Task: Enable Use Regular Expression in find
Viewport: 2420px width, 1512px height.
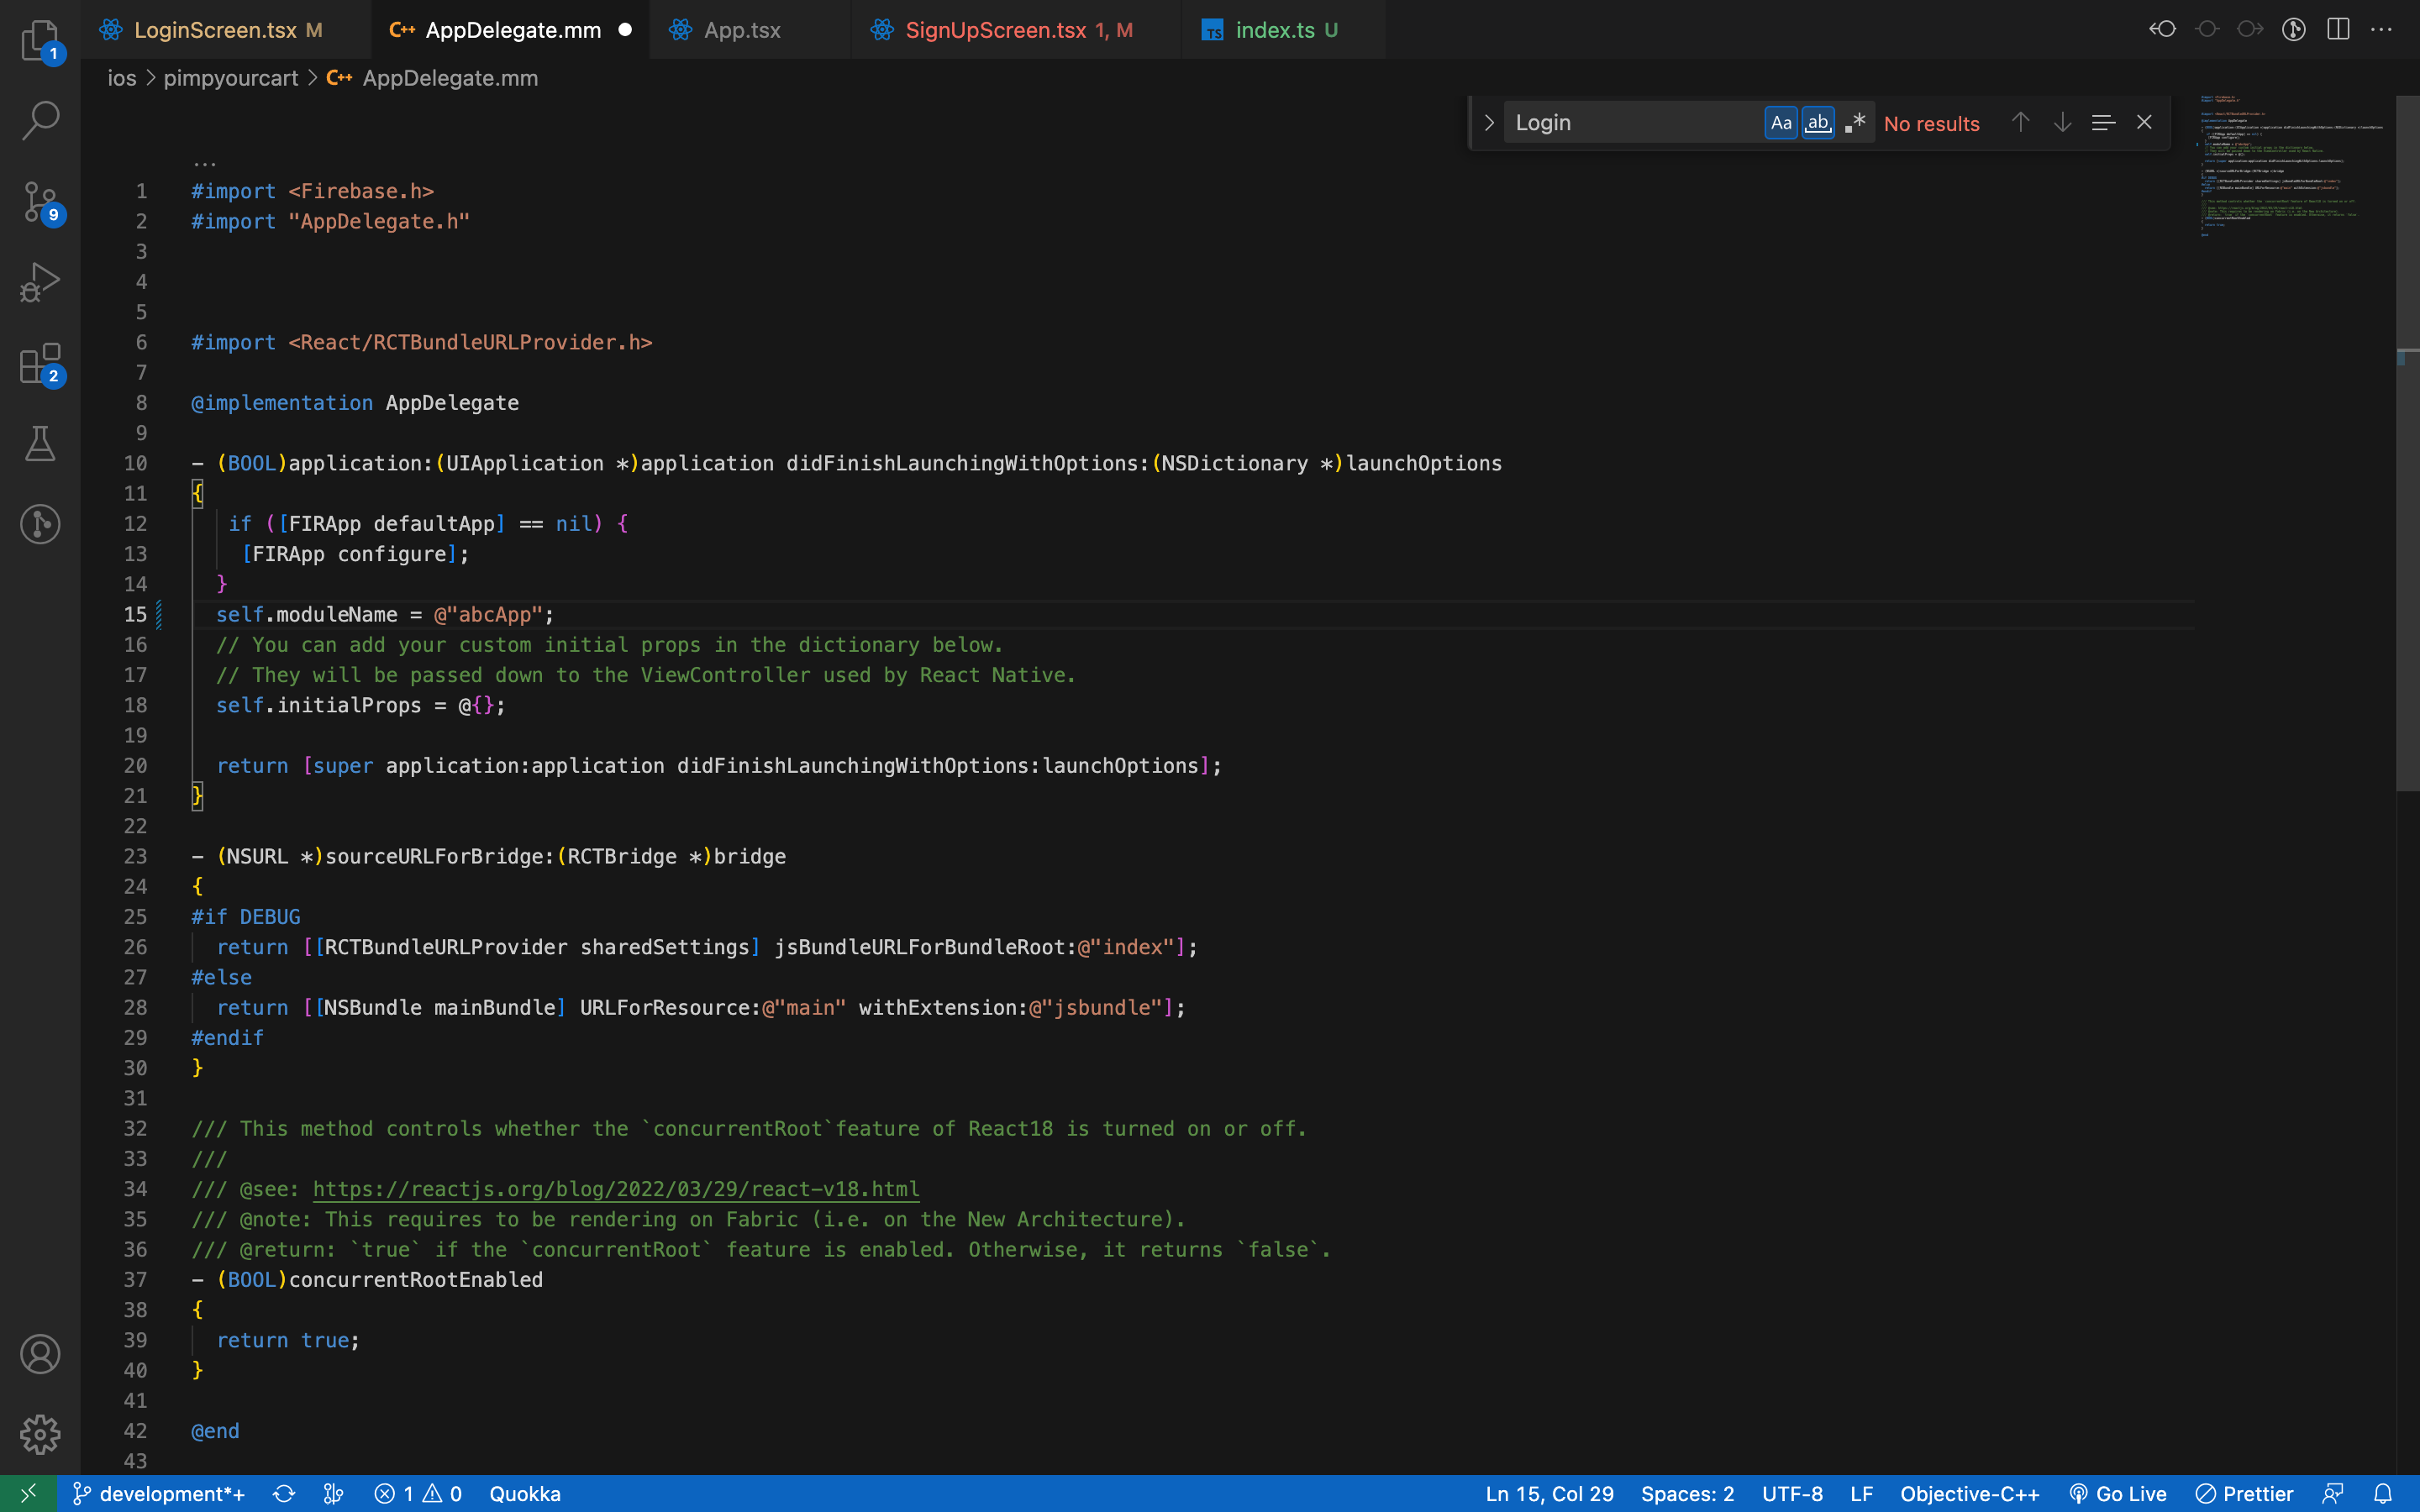Action: (1855, 122)
